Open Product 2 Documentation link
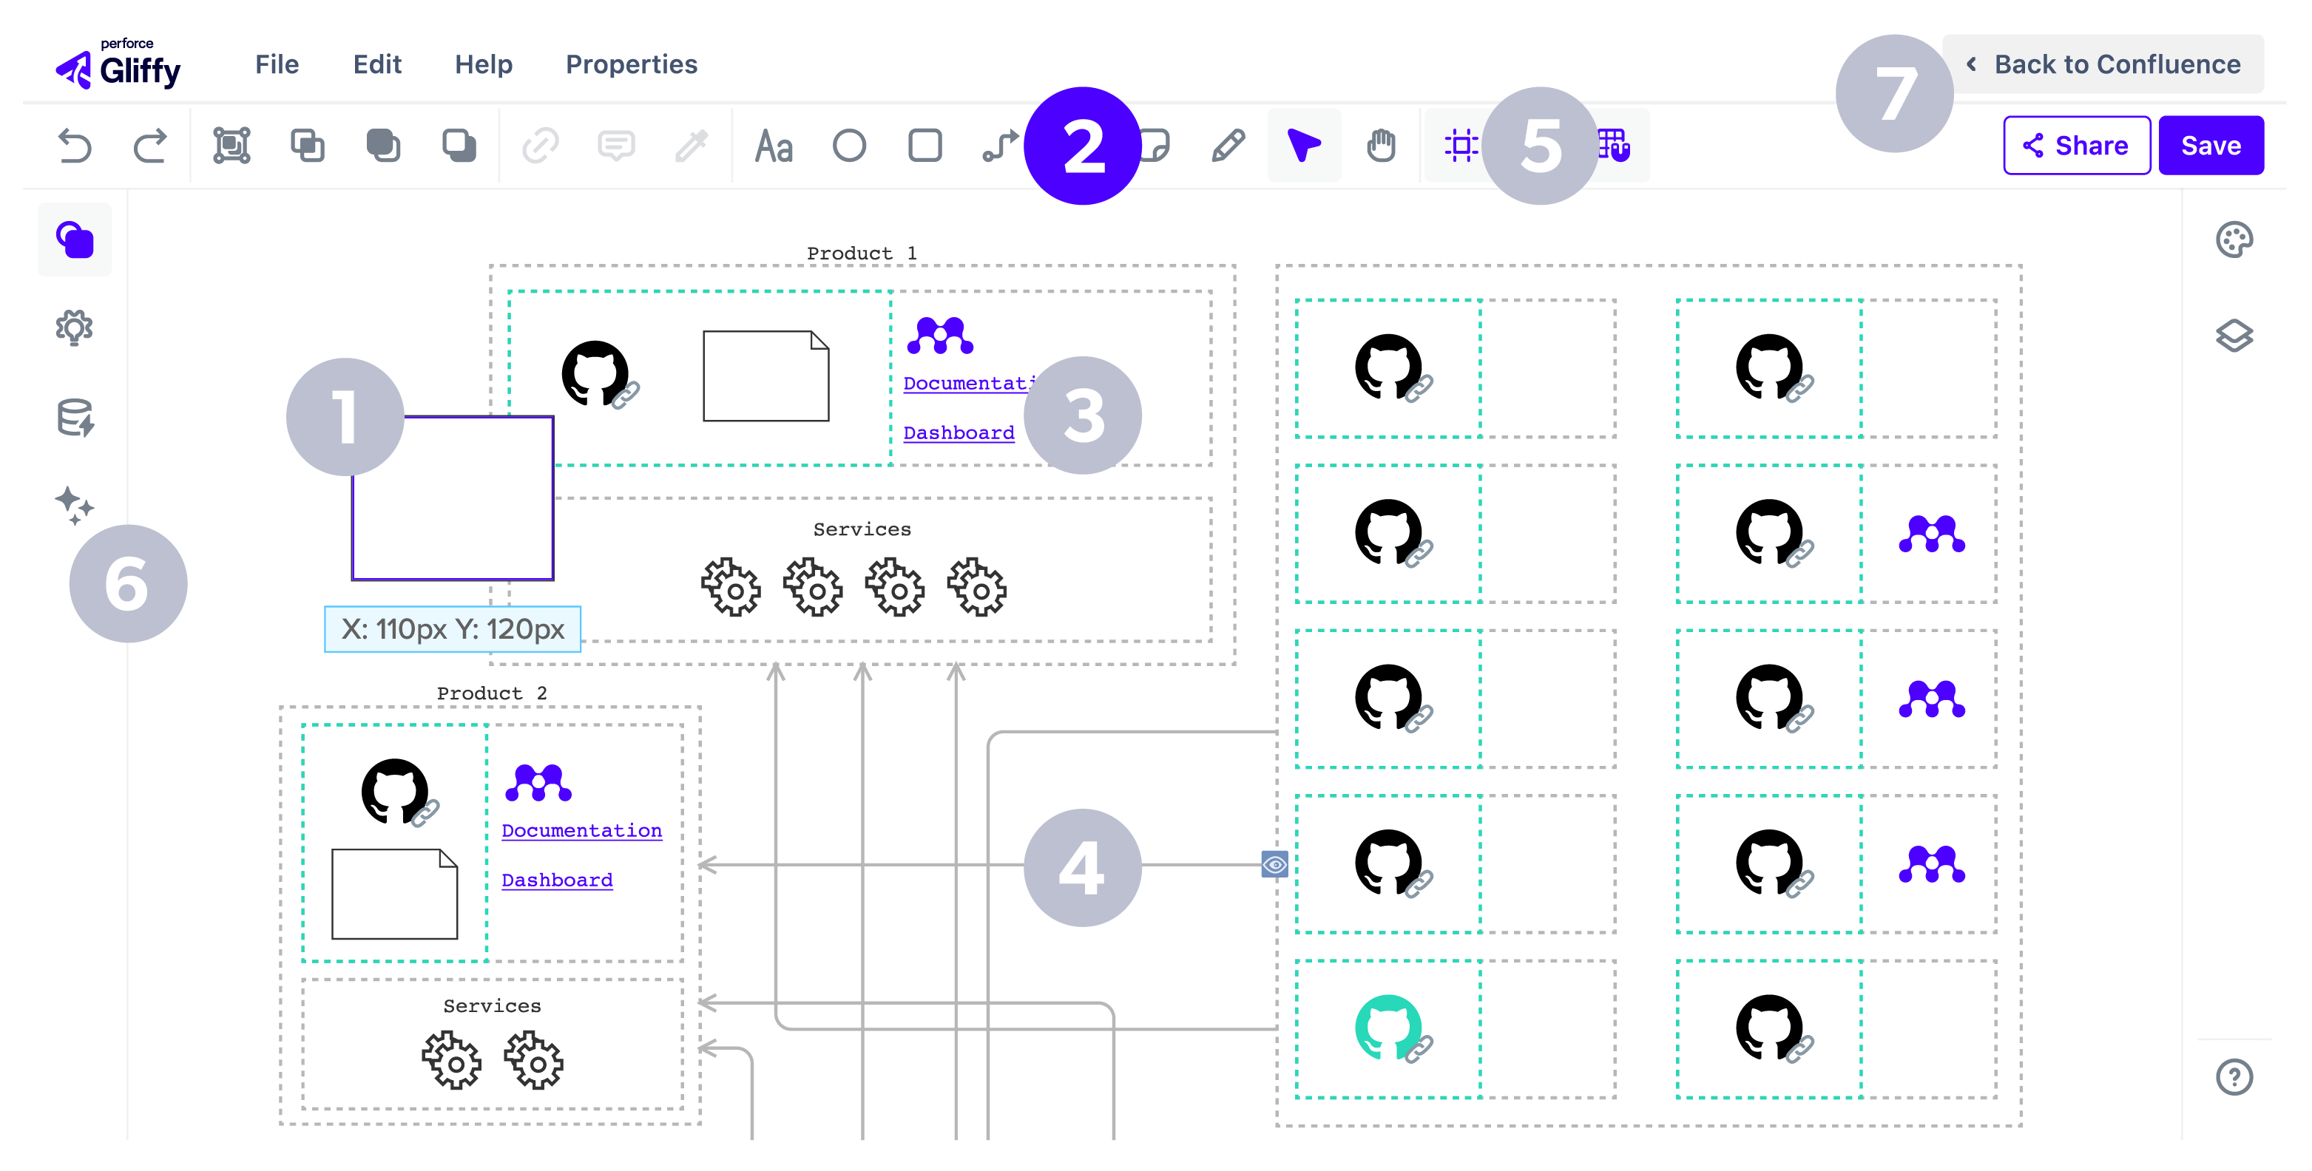This screenshot has height=1171, width=2312. (581, 831)
